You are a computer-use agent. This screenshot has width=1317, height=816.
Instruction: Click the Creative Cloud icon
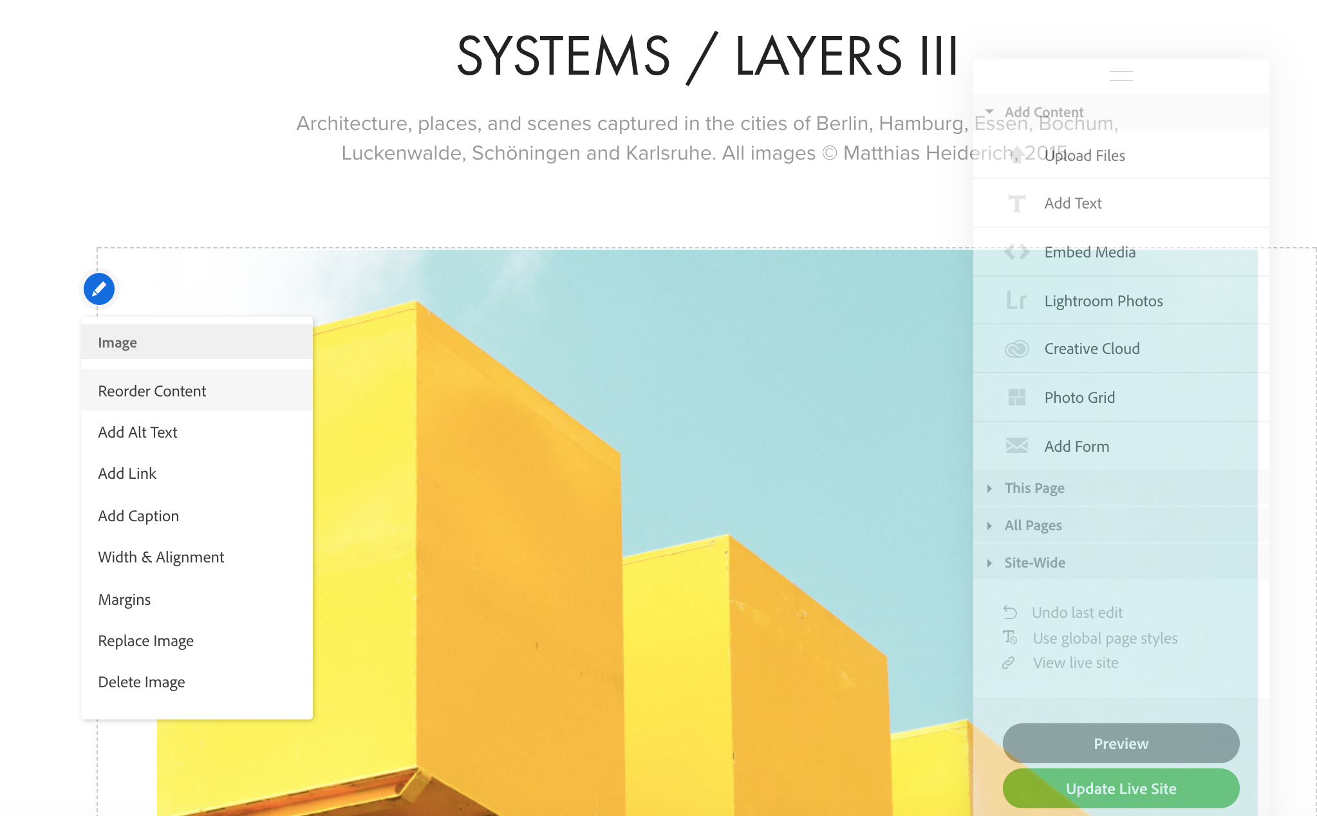pos(1016,349)
